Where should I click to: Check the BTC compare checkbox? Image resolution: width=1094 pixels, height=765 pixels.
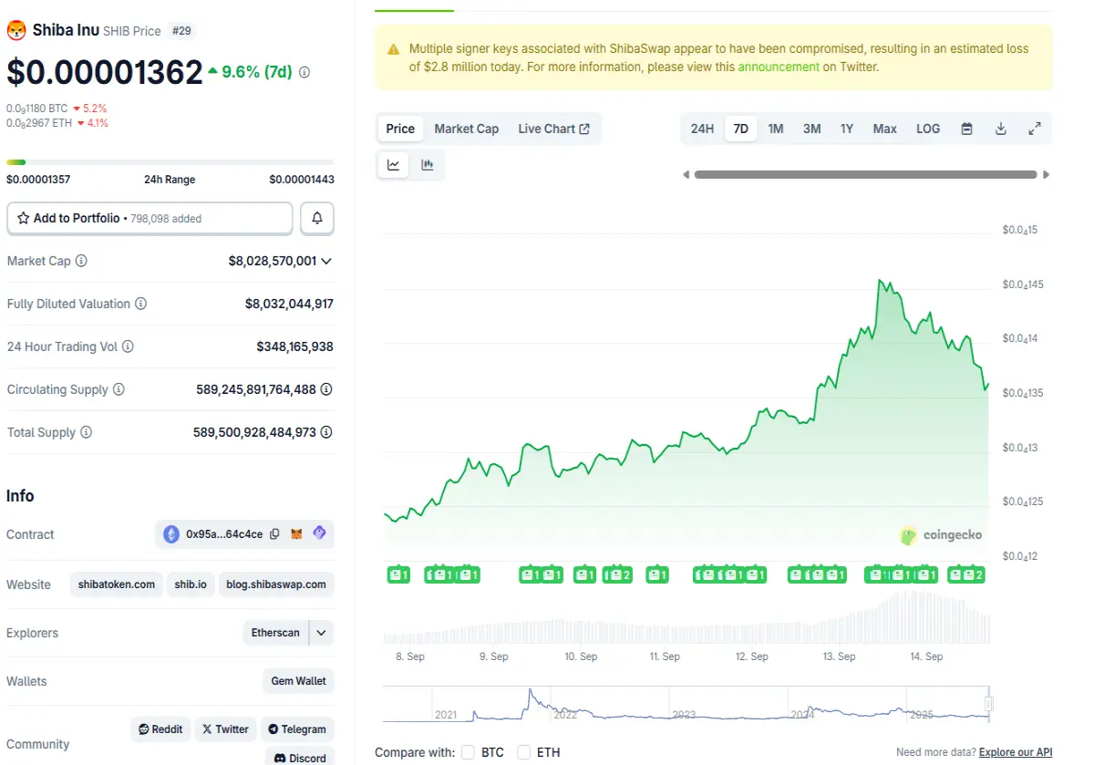(x=469, y=752)
